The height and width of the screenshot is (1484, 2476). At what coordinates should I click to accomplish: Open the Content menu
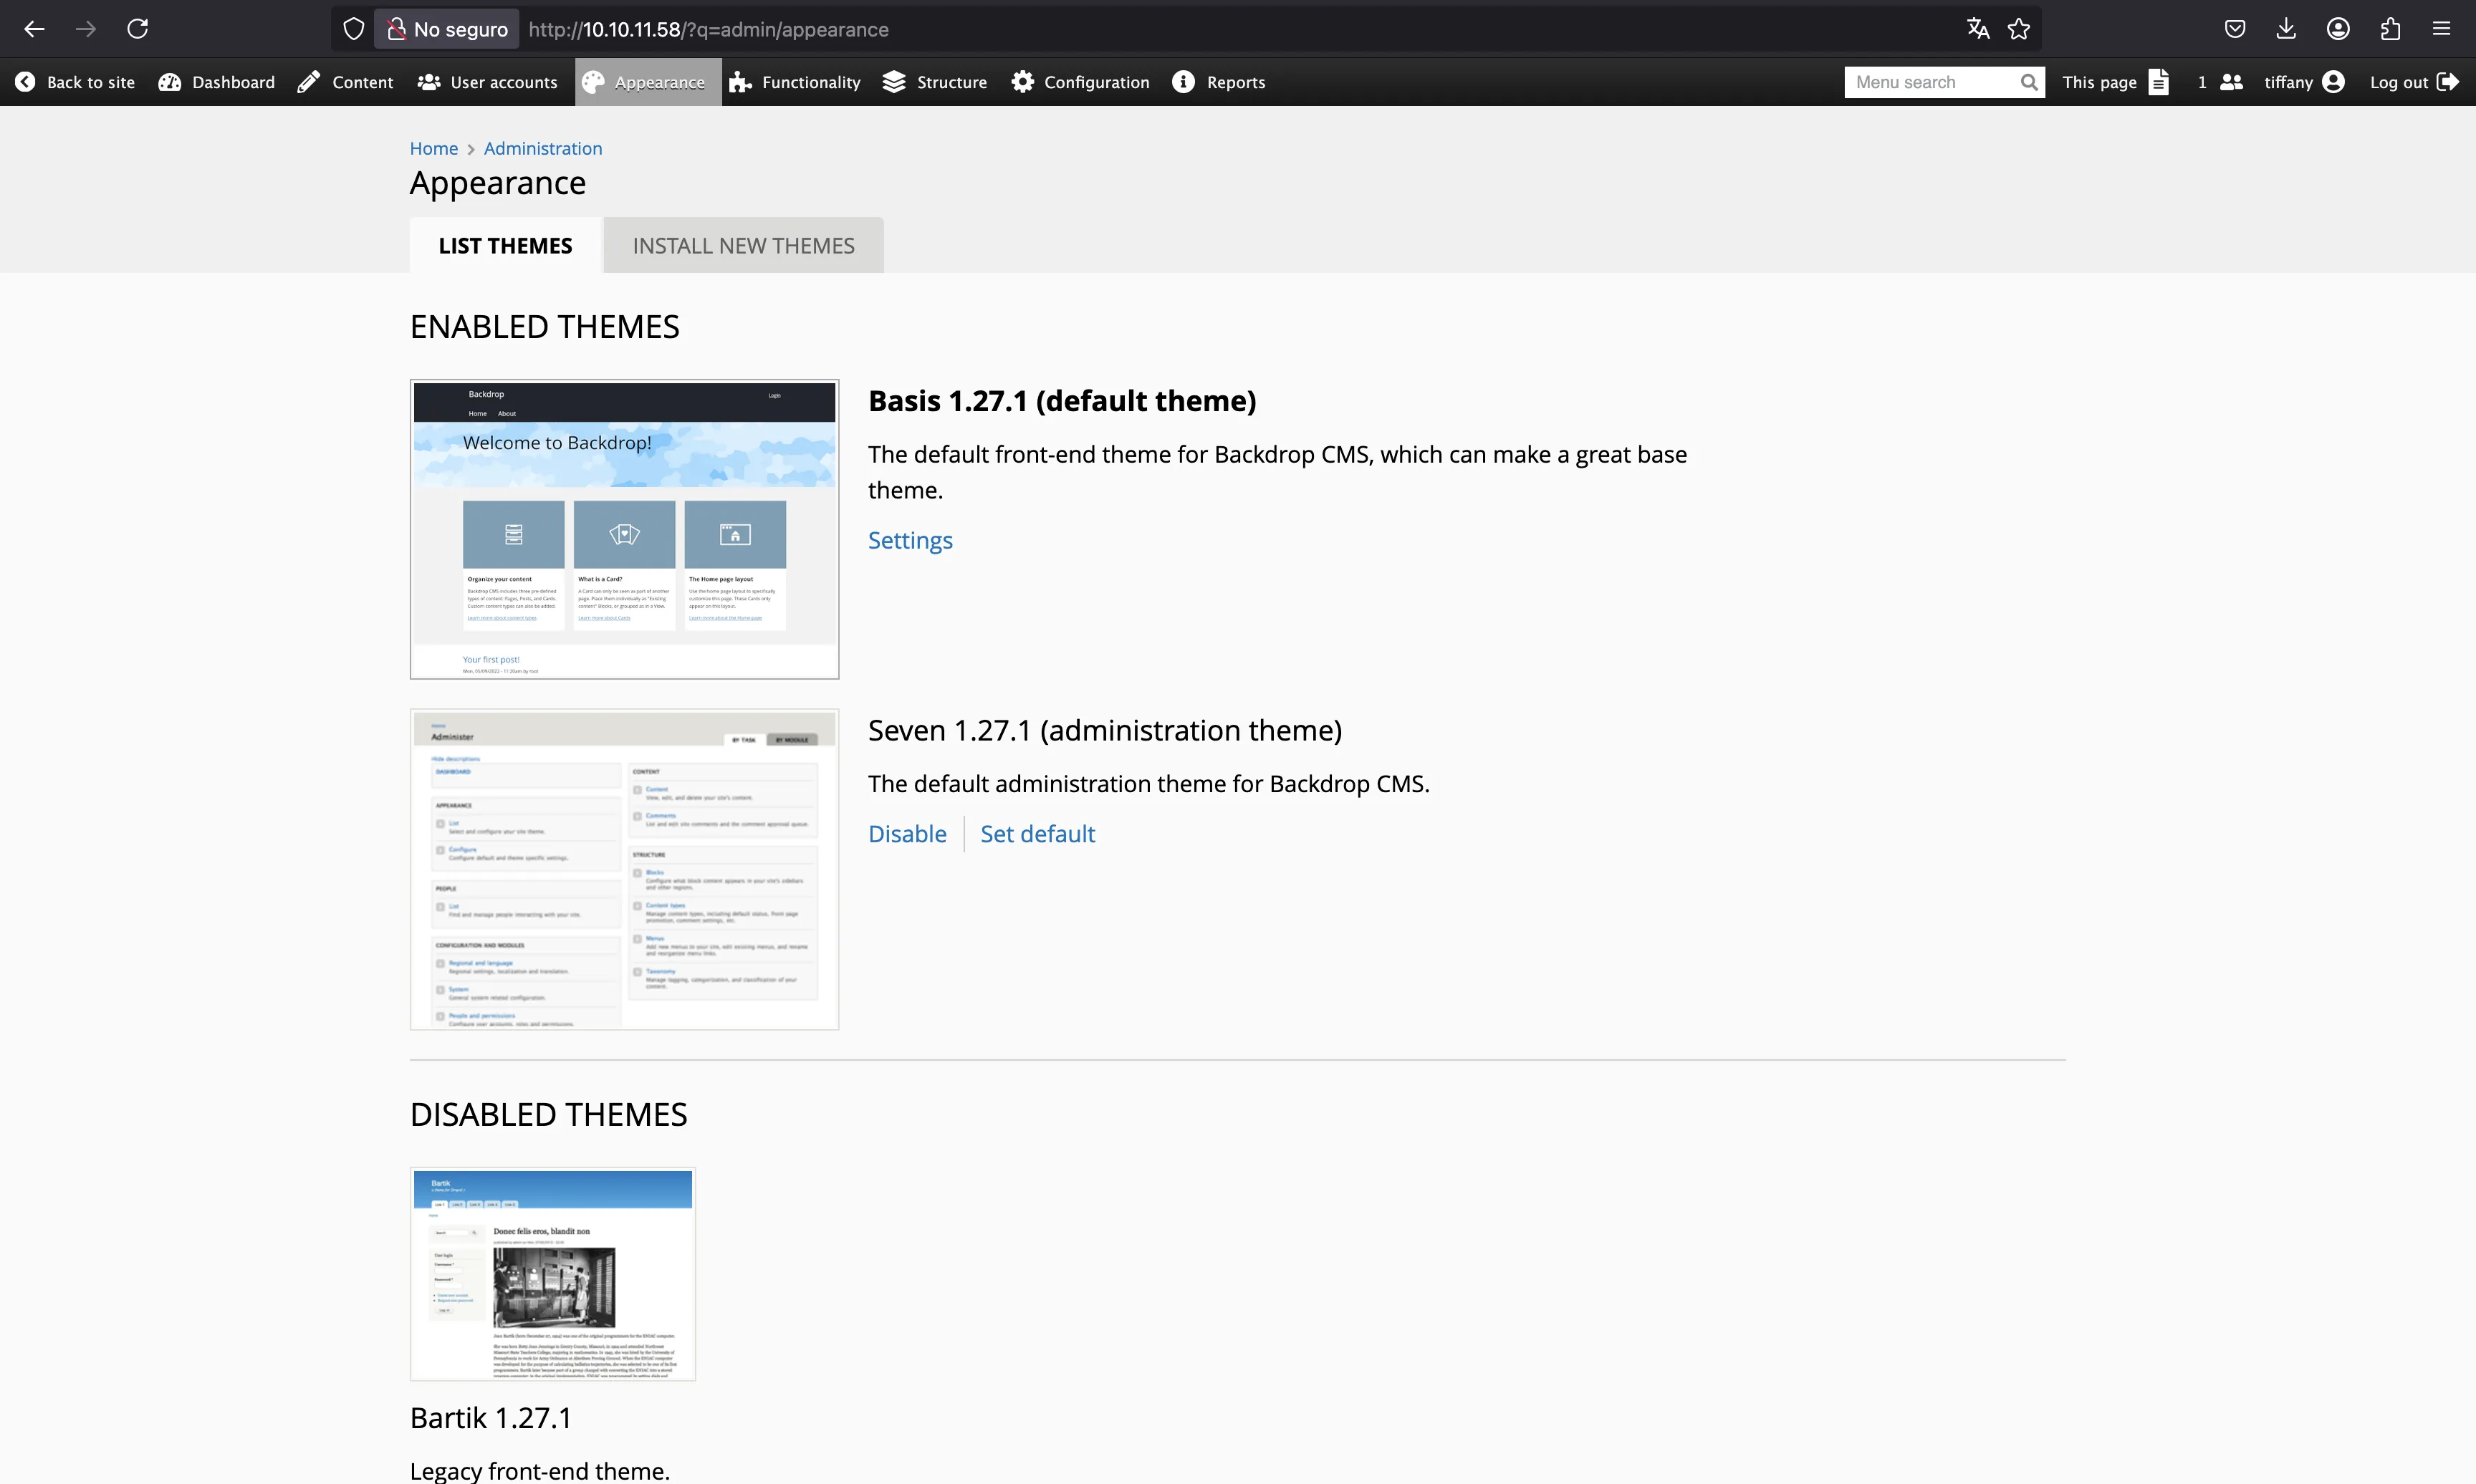(x=345, y=82)
